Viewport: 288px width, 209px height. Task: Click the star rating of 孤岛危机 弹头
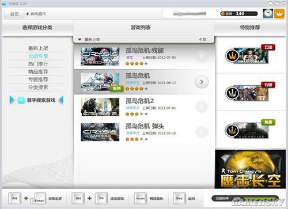point(137,139)
